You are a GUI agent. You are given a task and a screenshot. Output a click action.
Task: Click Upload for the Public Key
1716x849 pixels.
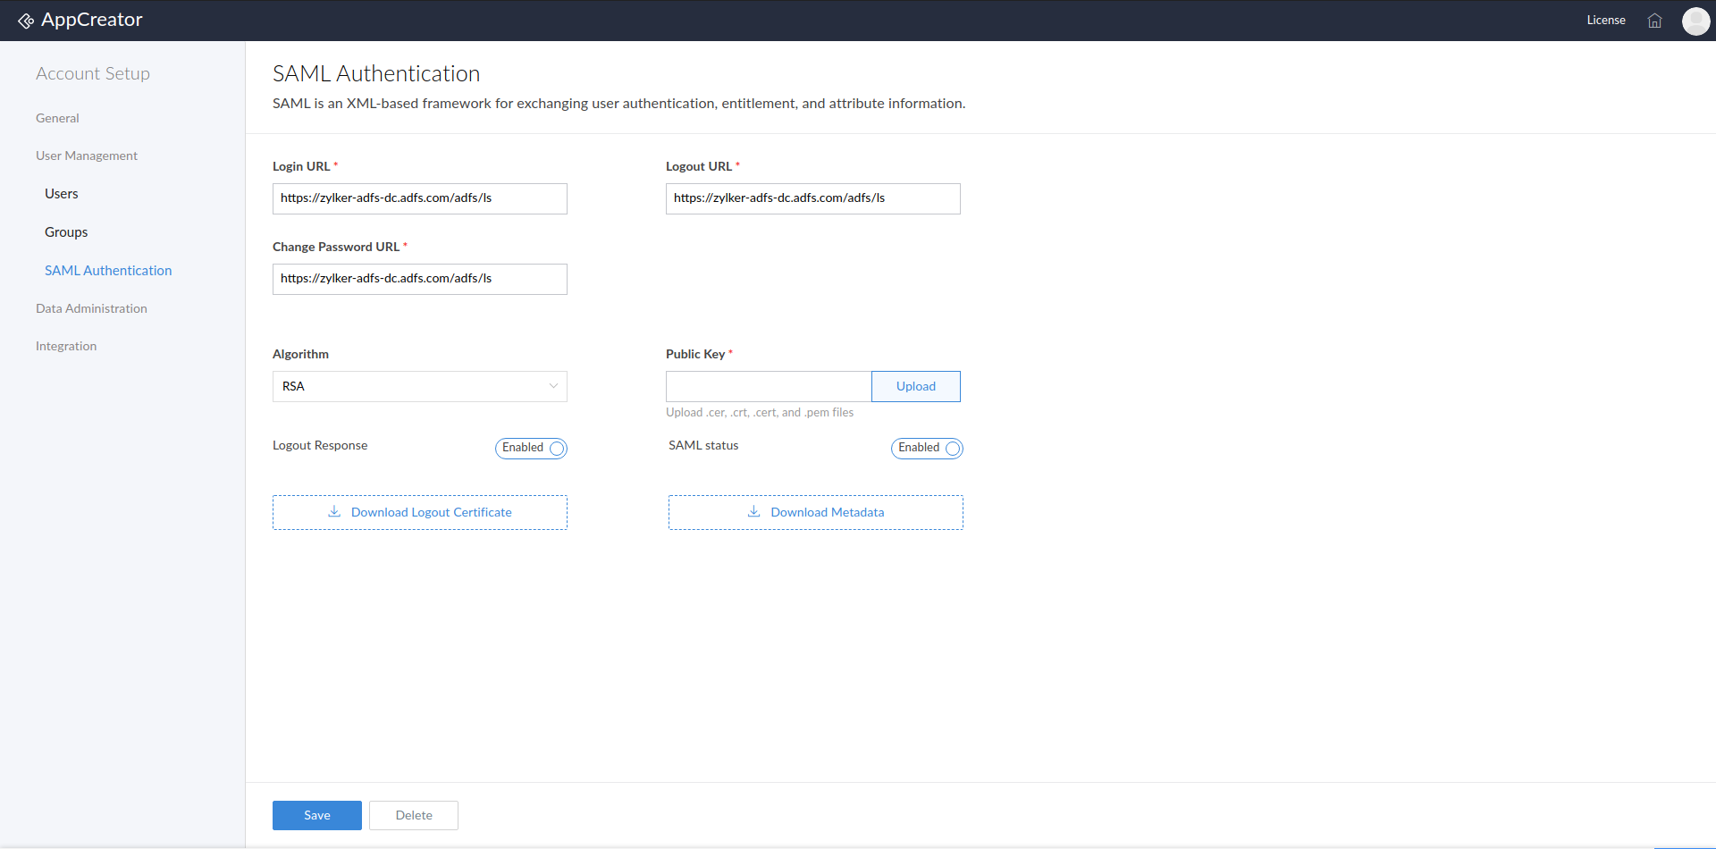tap(916, 386)
